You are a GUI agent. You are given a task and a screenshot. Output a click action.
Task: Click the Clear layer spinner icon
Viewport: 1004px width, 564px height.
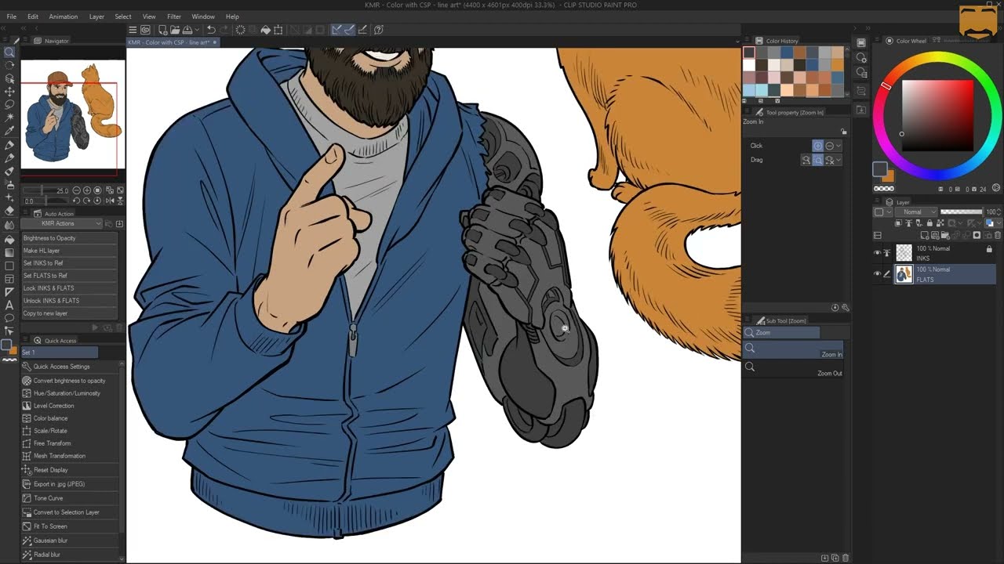click(x=241, y=30)
